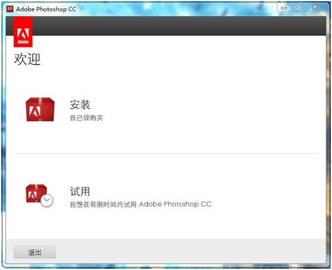Click the Adobe Photoshop CC window title text
332x270 pixels.
[x=46, y=9]
